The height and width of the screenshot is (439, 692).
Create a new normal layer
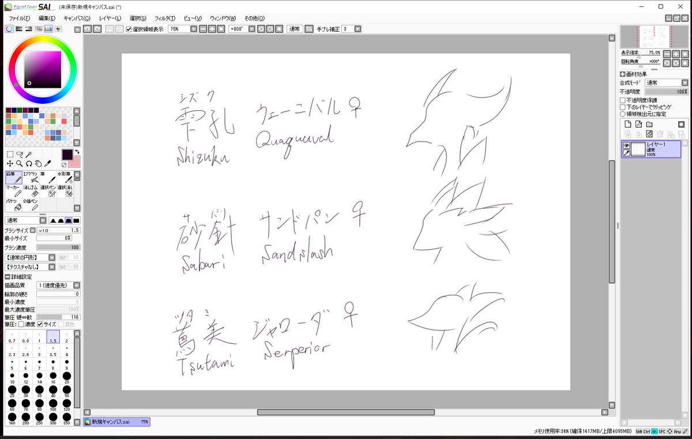coord(628,124)
